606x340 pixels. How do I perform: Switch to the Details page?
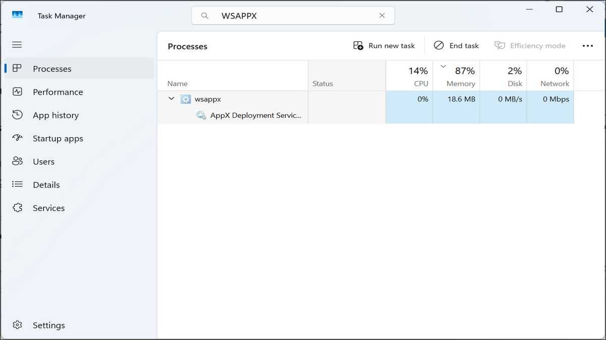[x=46, y=185]
